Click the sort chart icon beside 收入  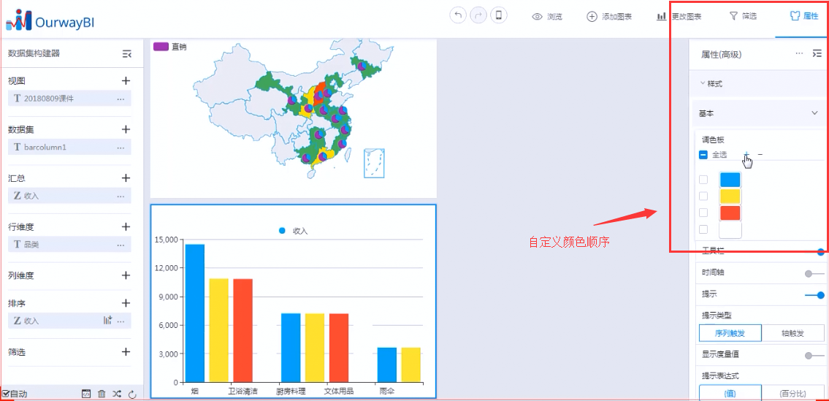coord(108,320)
